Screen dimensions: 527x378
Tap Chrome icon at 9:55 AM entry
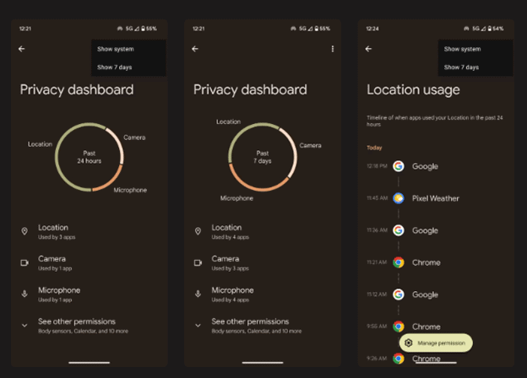pos(399,327)
